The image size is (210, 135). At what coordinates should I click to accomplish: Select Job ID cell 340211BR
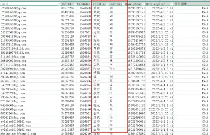point(67,20)
